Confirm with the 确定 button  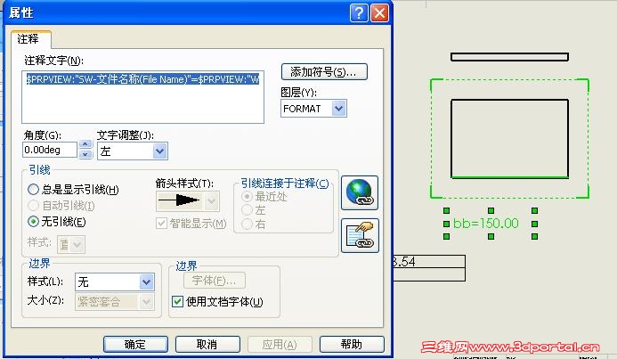pos(135,345)
